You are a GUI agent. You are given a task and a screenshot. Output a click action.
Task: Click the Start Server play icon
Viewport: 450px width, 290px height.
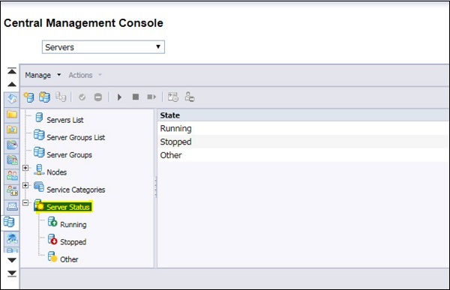119,97
